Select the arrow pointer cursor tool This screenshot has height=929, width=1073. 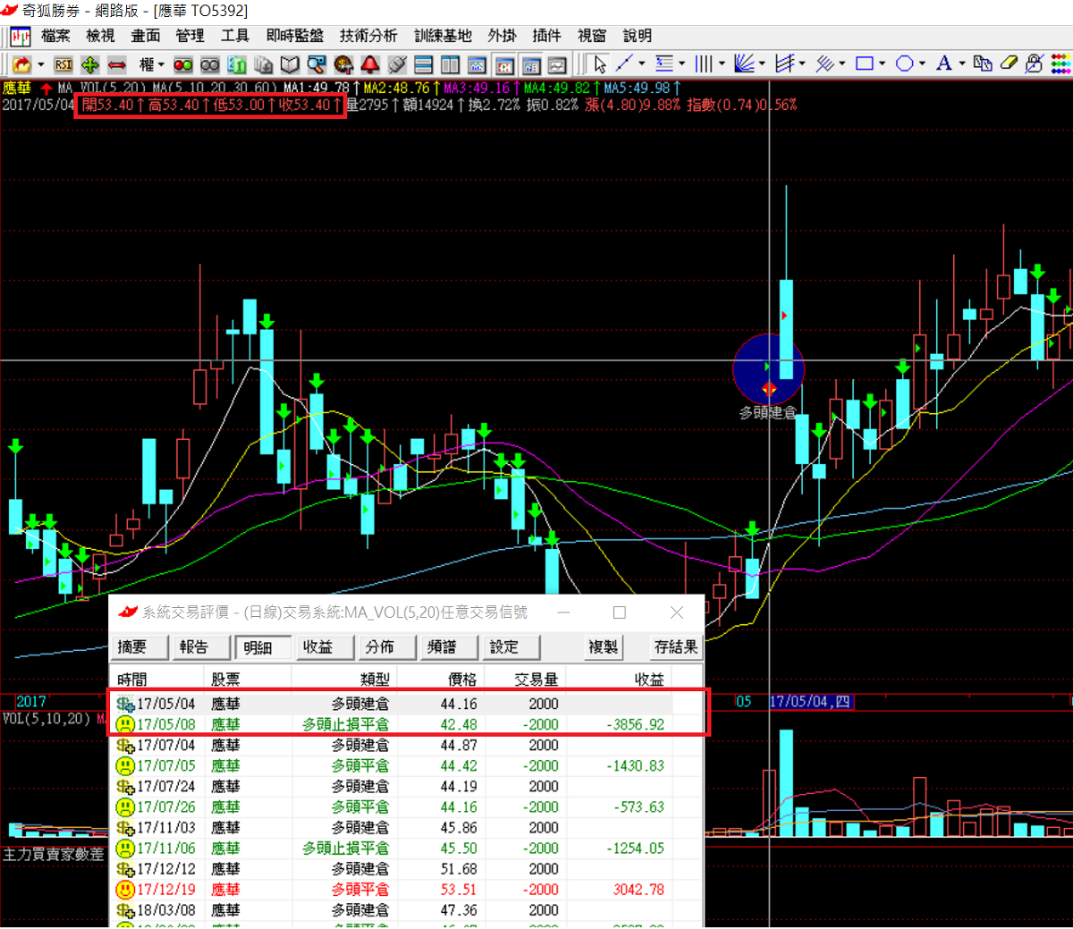click(600, 64)
